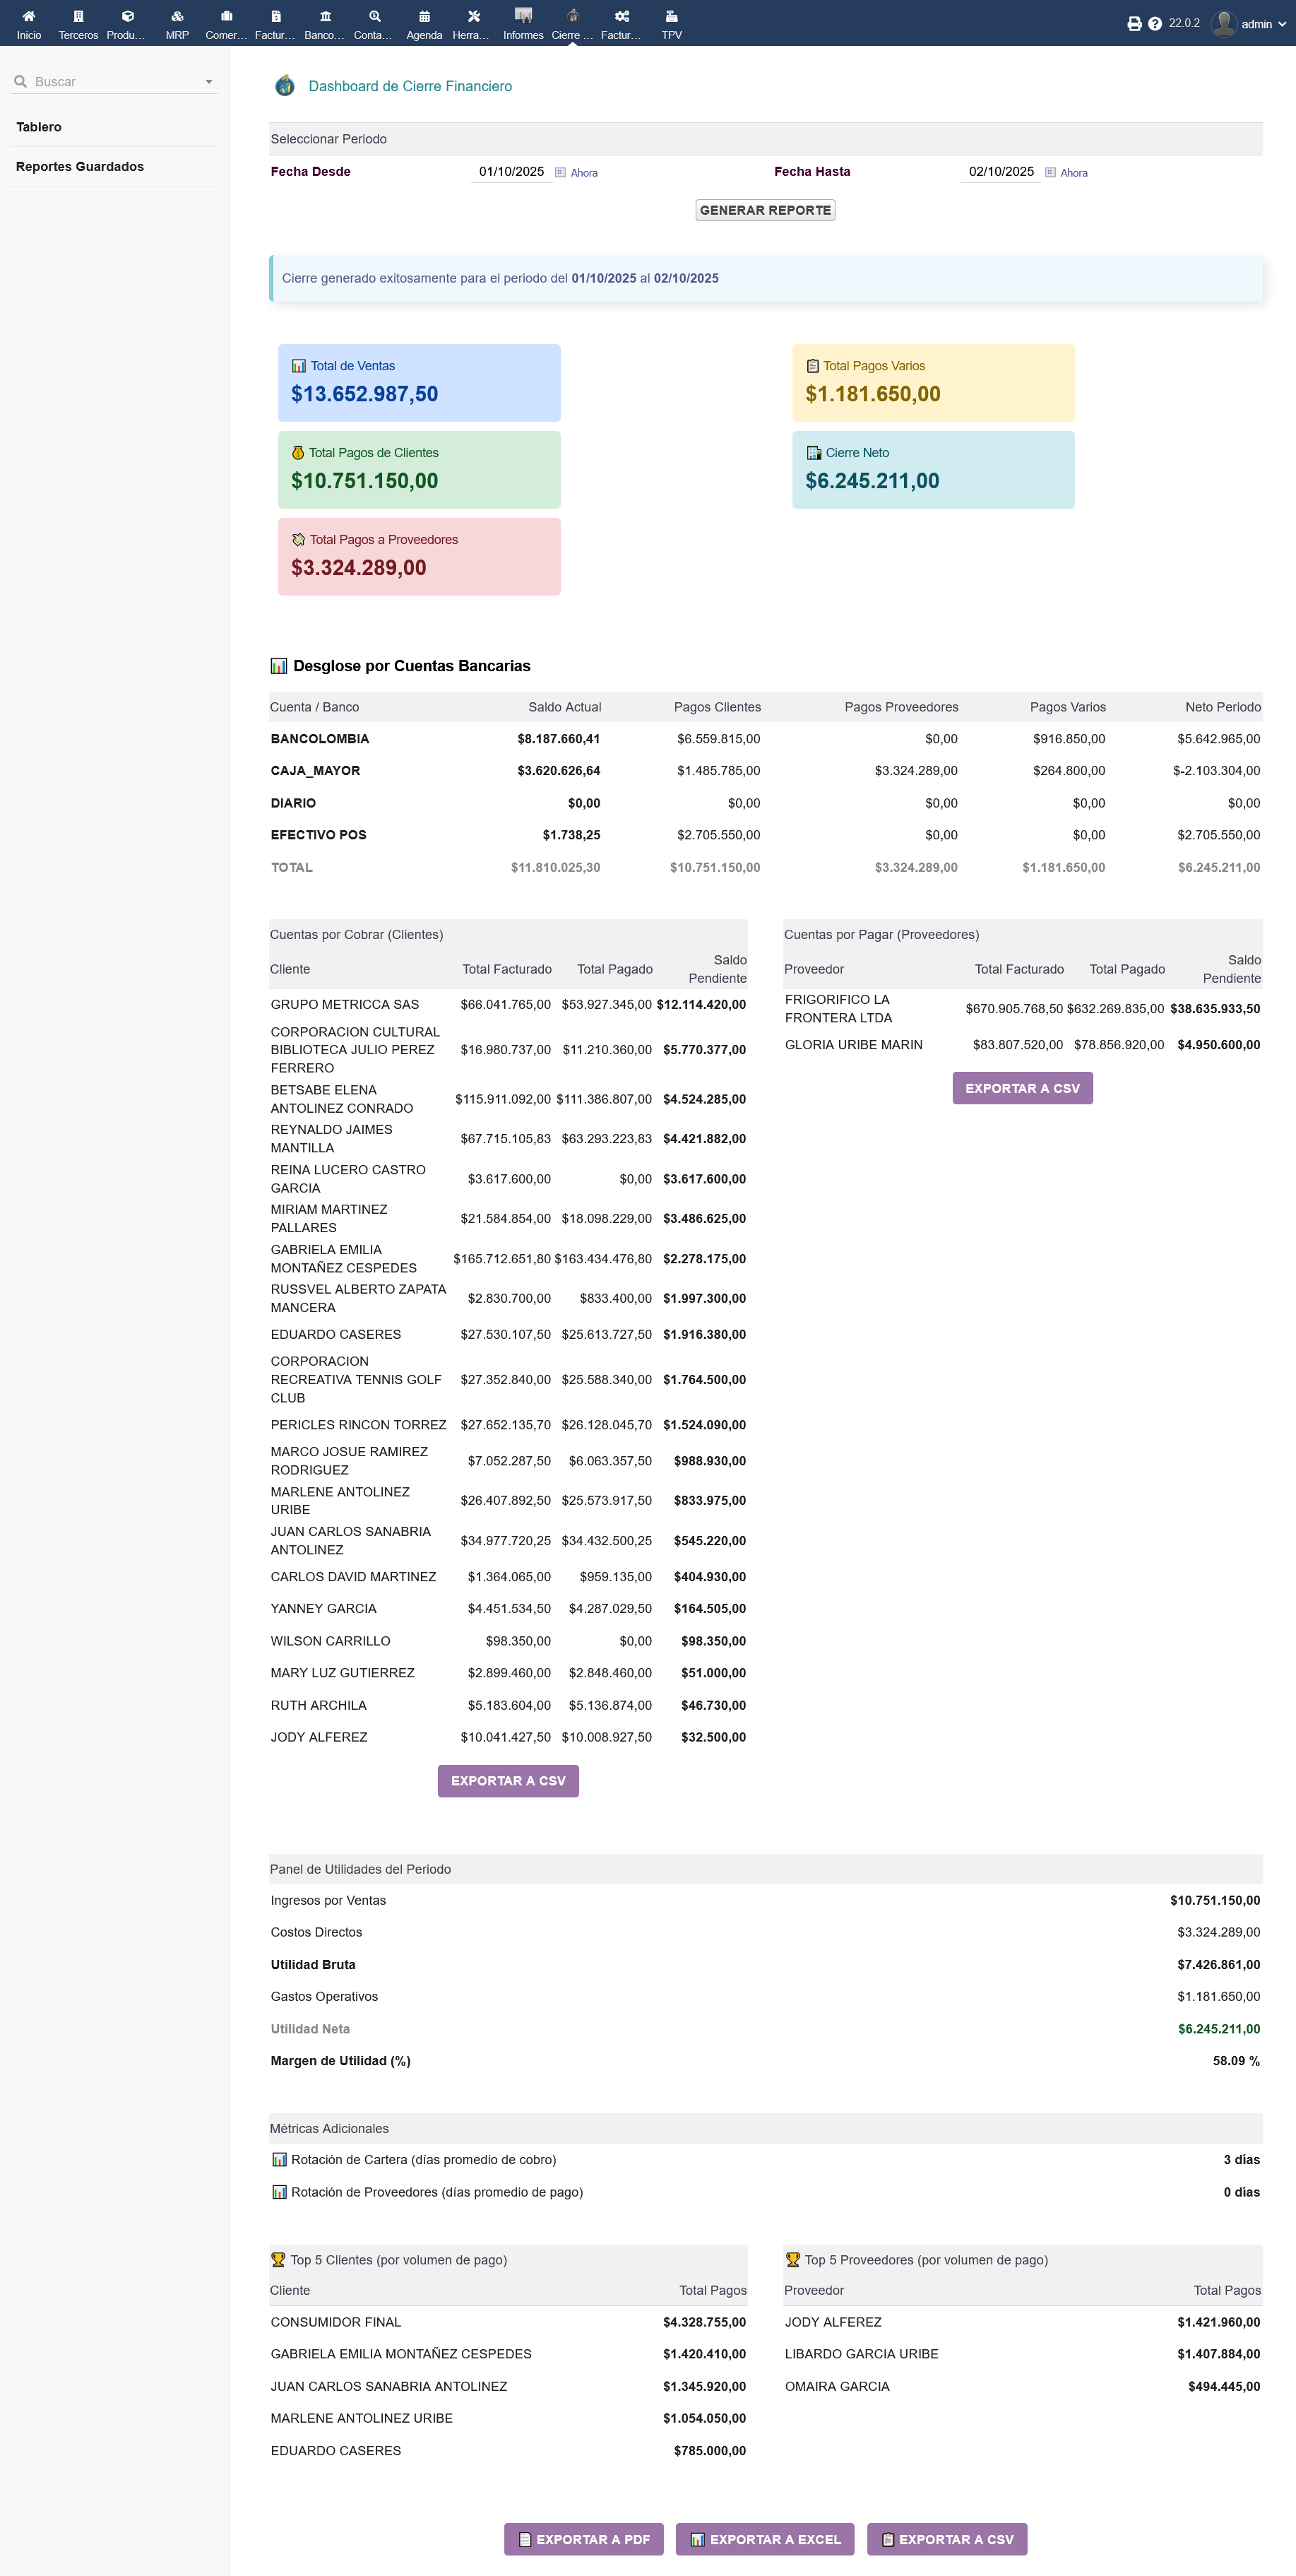
Task: Select the Total de Ventas amount $13.652.987,50
Action: (x=365, y=394)
